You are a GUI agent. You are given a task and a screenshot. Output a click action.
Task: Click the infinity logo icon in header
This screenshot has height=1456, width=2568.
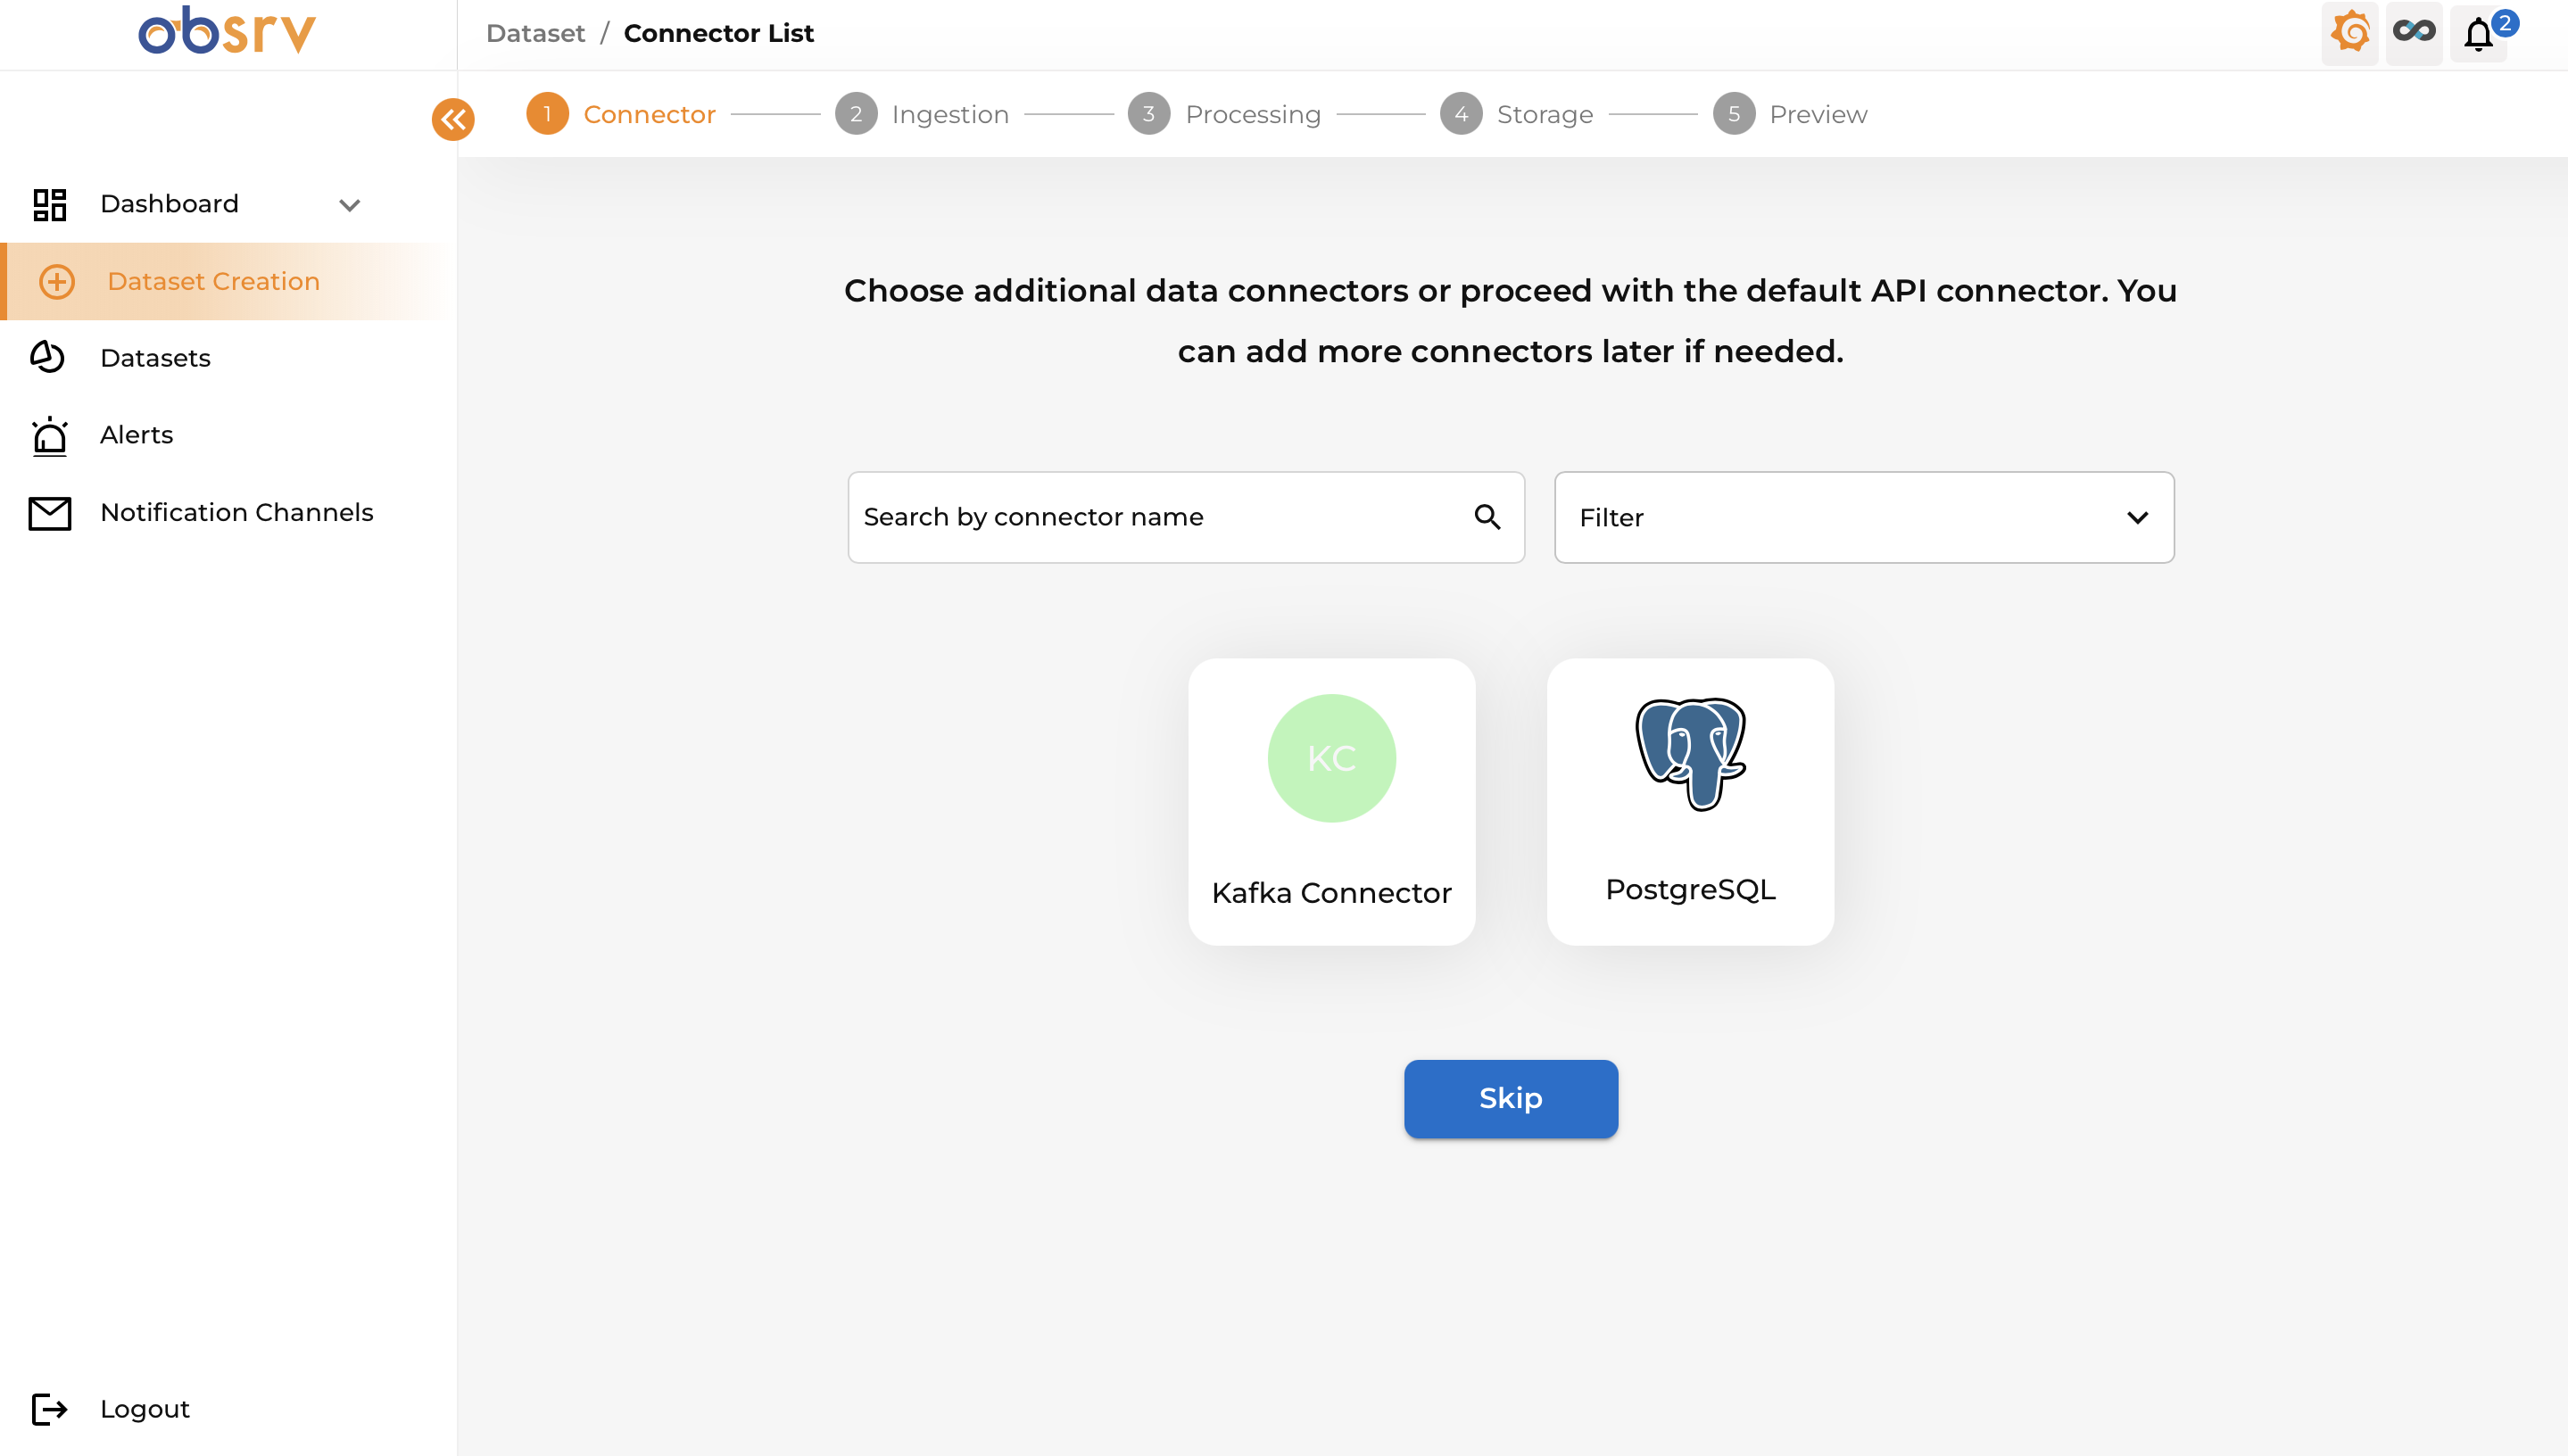(x=2413, y=33)
